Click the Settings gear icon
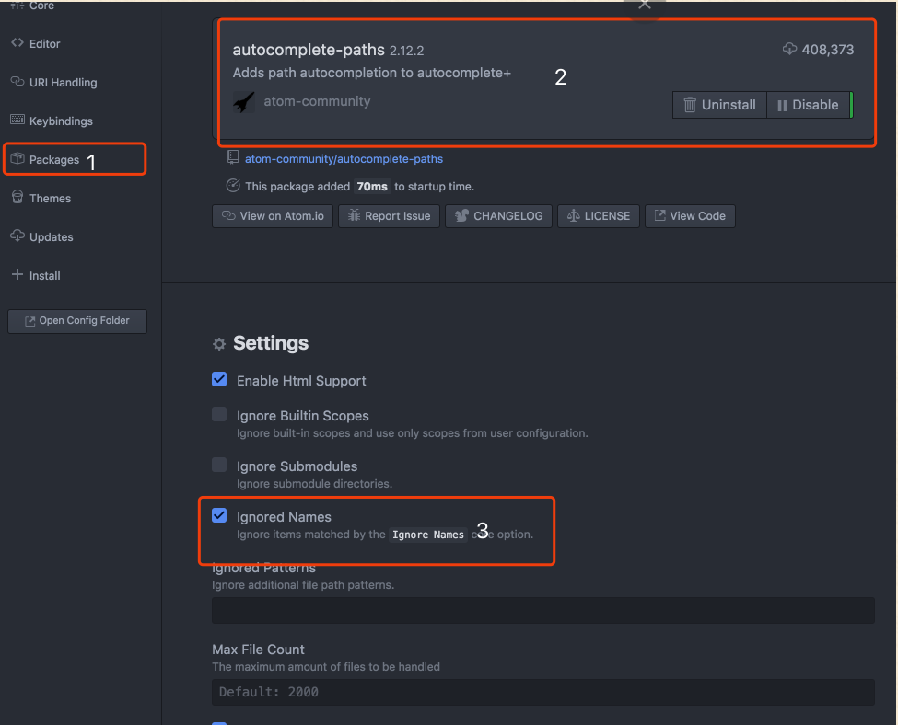Screen dimensions: 898x725 click(219, 344)
